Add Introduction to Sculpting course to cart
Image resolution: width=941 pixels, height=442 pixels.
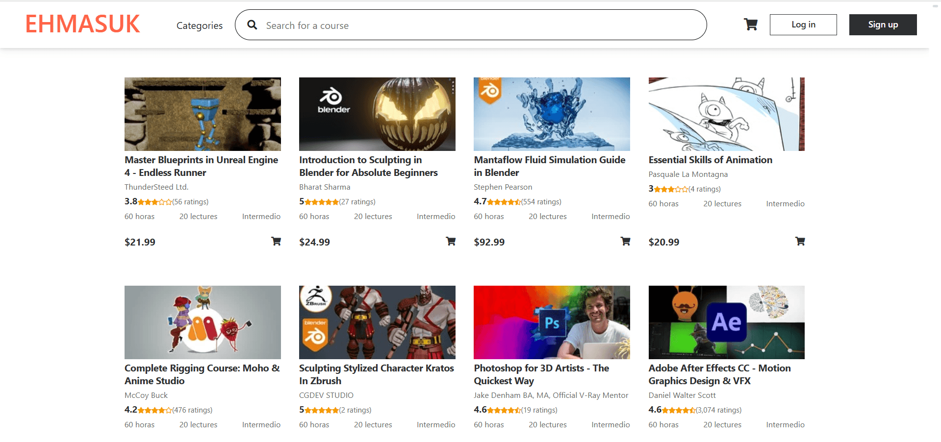(x=450, y=241)
